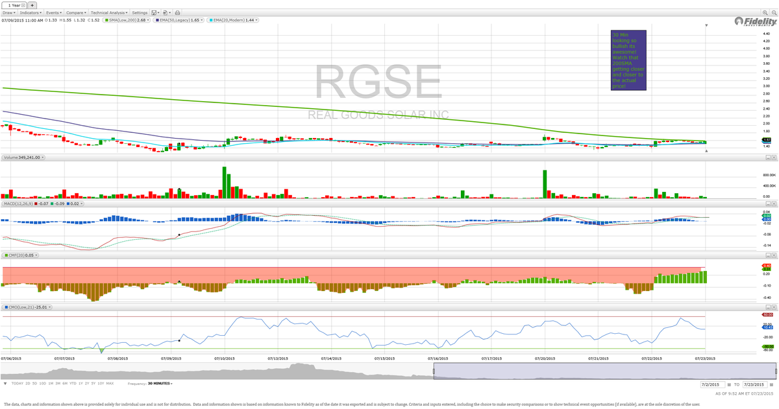
Task: Select the 10D time range
Action: [43, 384]
